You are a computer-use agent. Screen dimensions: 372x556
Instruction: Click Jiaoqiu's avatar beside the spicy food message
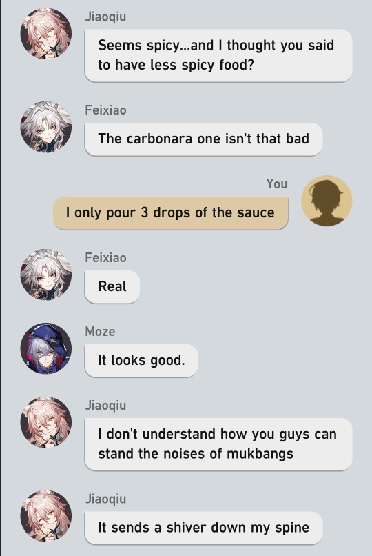[x=46, y=34]
